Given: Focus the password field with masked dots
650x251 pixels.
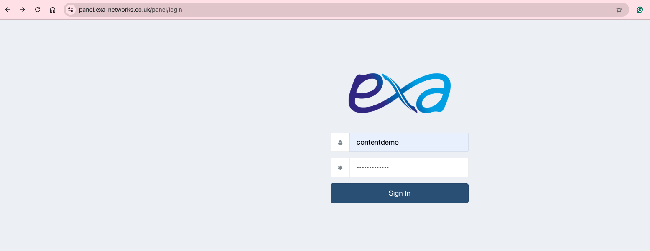Looking at the screenshot, I should coord(409,168).
